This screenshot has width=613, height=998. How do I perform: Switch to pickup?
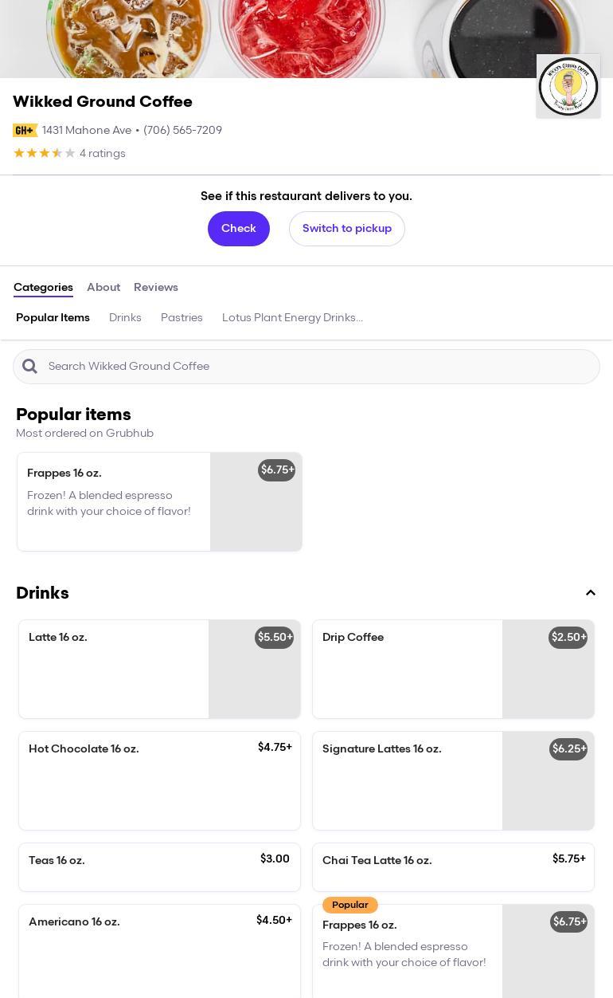tap(346, 229)
